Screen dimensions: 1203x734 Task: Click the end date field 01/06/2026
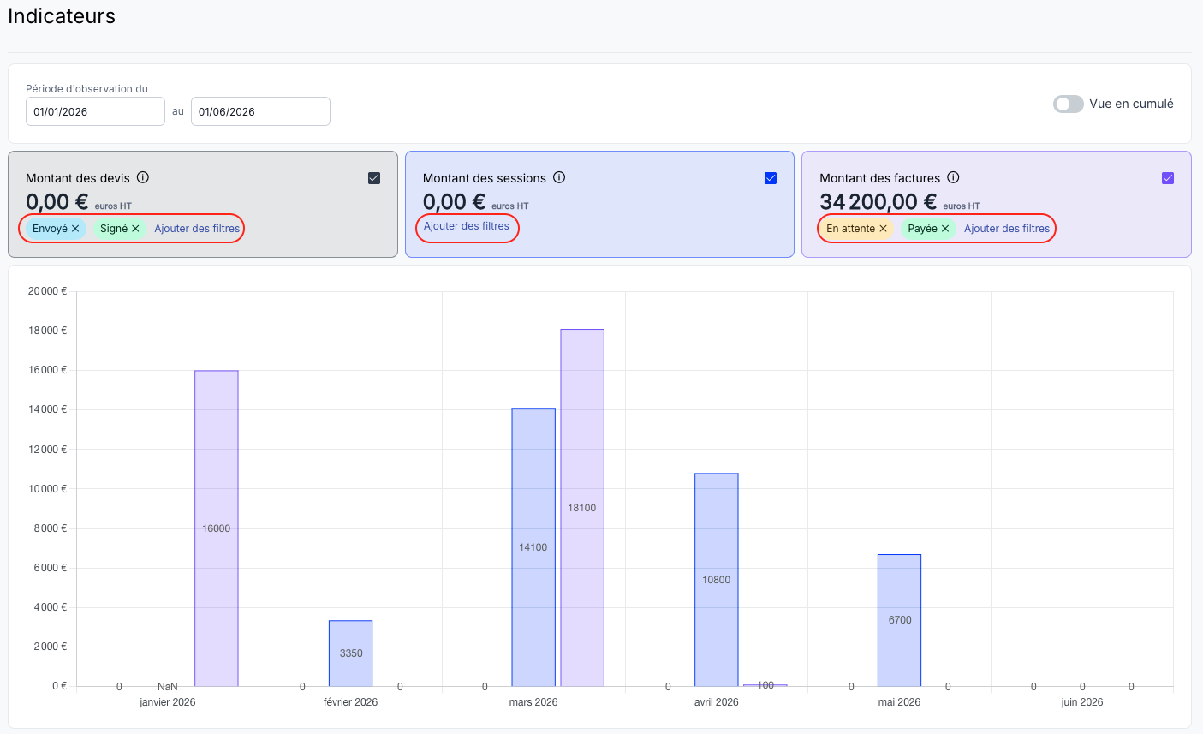coord(260,111)
